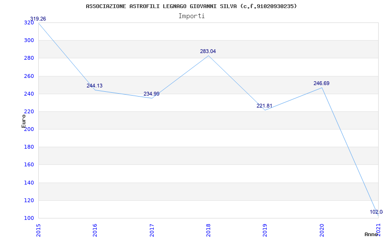Click the 244.13 data label
The height and width of the screenshot is (239, 383).
coord(94,86)
